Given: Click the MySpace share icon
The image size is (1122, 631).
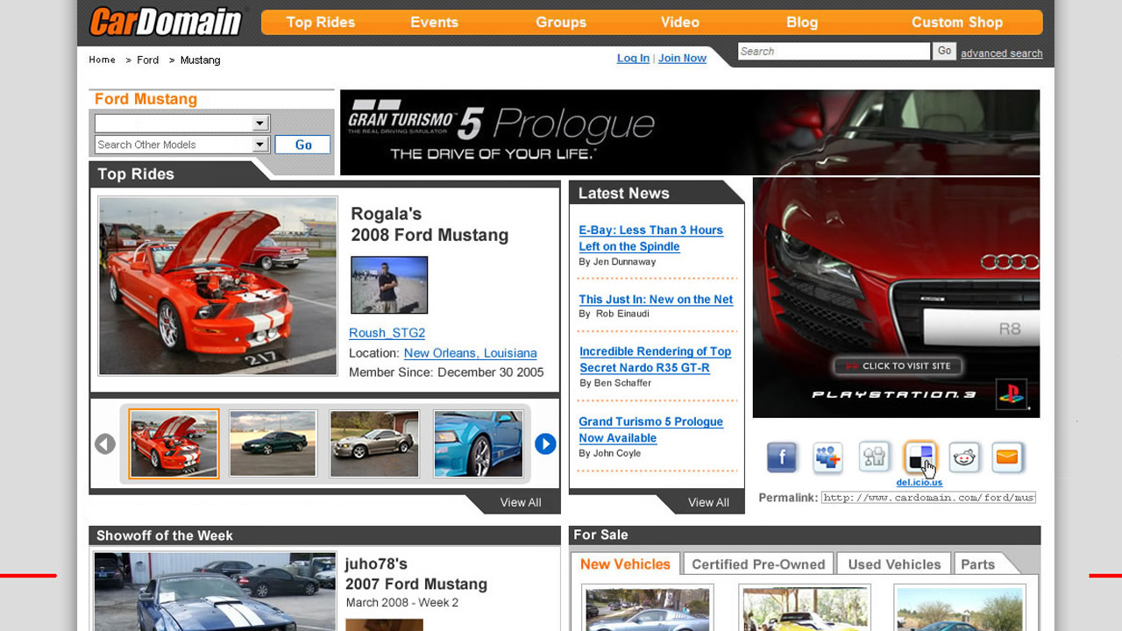Looking at the screenshot, I should coord(827,457).
